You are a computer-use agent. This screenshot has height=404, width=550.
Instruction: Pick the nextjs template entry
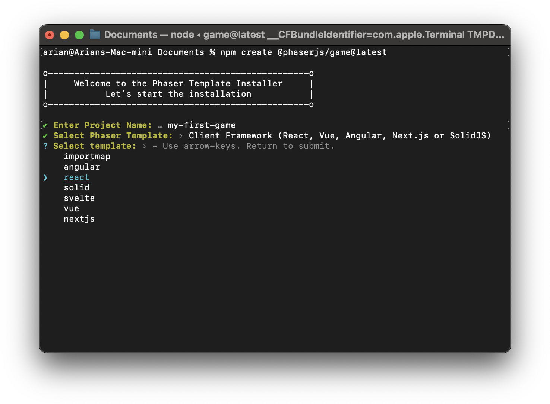(79, 219)
